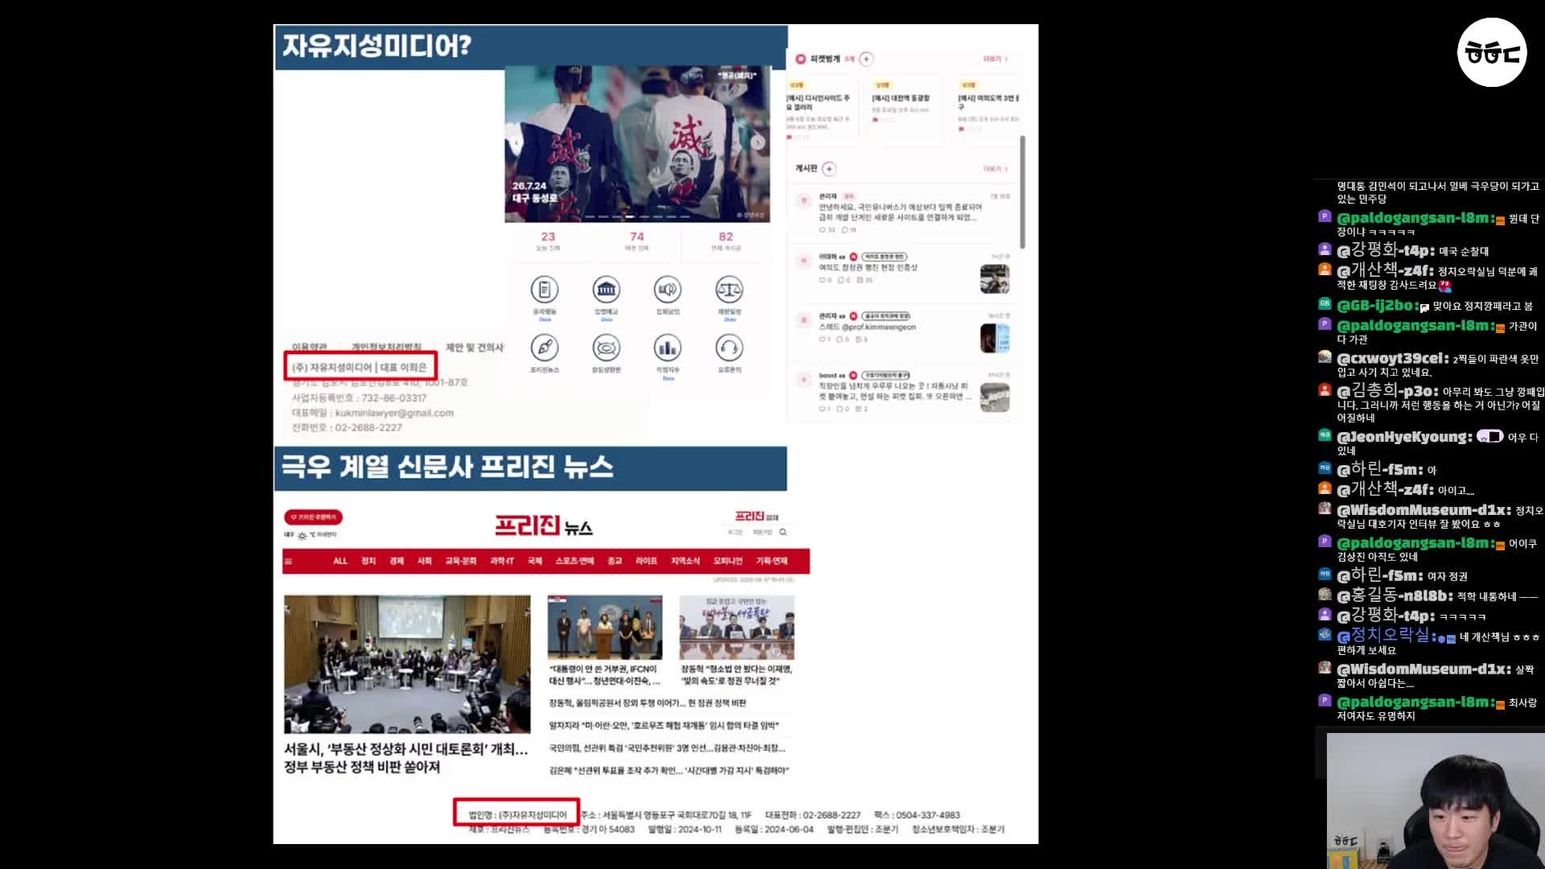Open the search magnifier on 프리진 뉴스
This screenshot has height=869, width=1545.
[x=783, y=533]
